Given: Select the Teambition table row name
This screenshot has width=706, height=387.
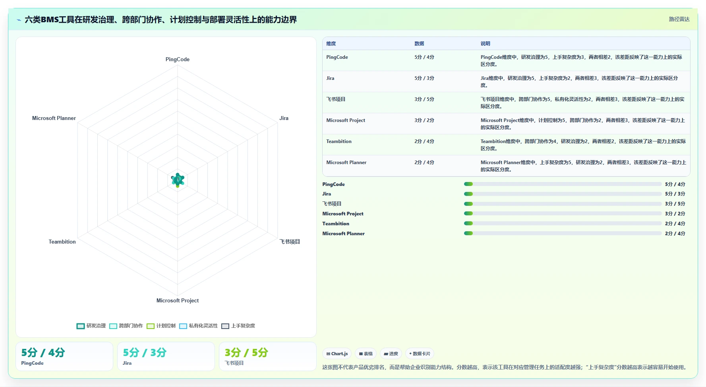Looking at the screenshot, I should [x=339, y=141].
